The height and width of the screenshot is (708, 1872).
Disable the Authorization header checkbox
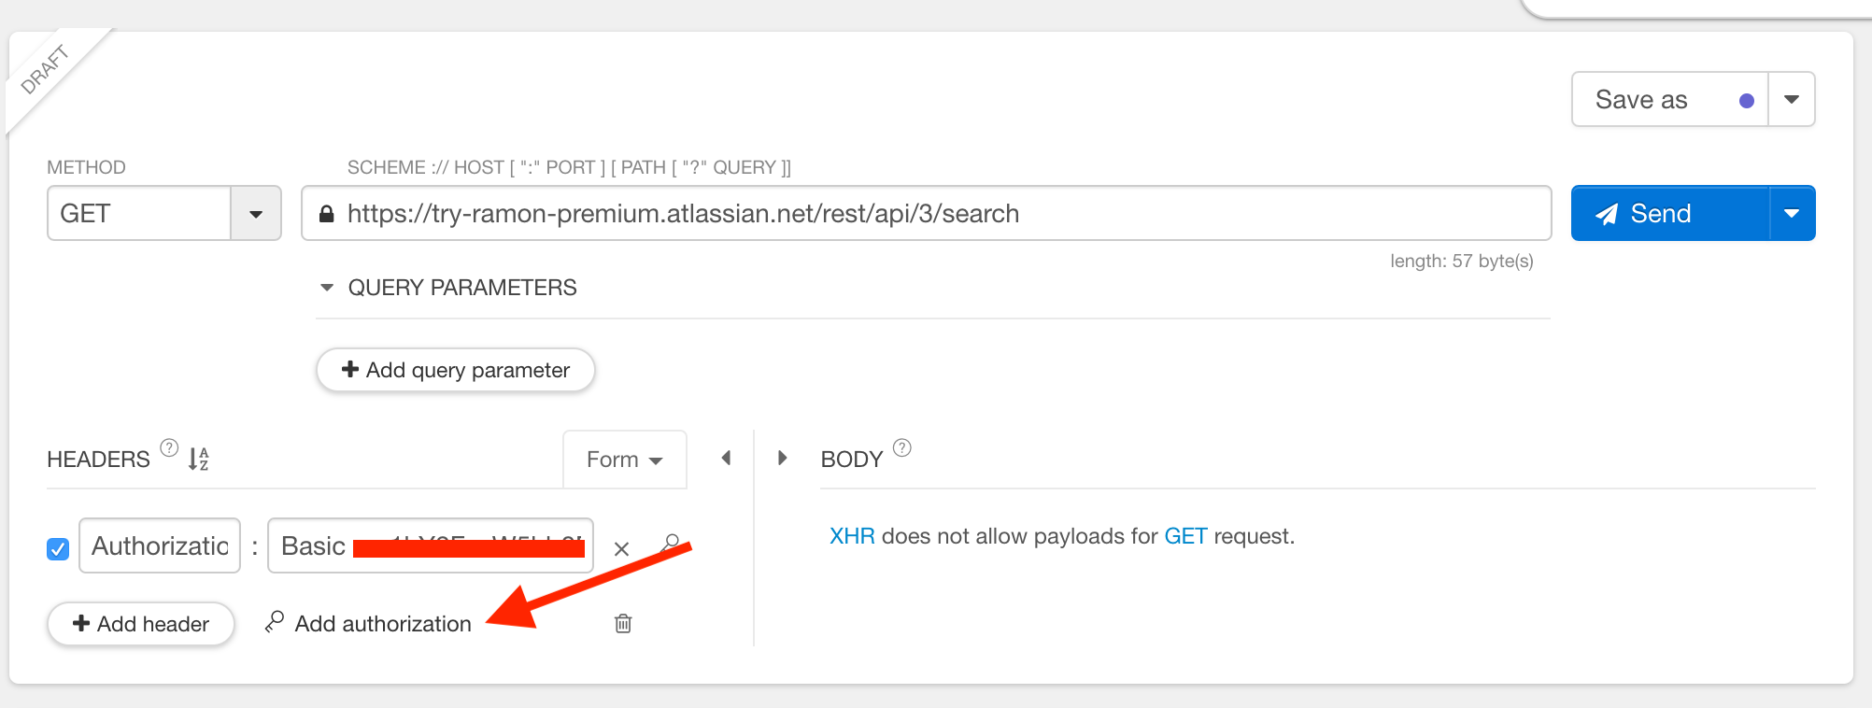[x=57, y=548]
